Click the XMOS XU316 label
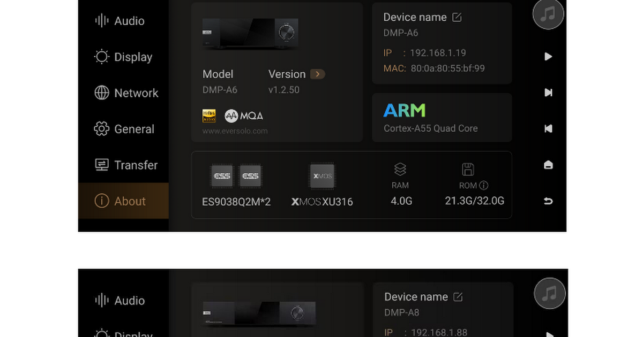Screen dimensions: 643x337 (322, 202)
